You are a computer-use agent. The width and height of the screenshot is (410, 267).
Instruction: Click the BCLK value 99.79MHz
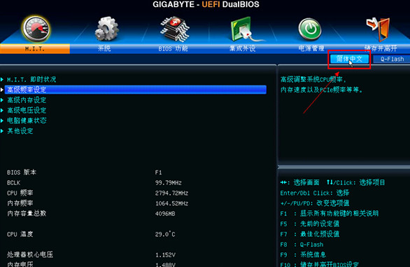tap(169, 183)
